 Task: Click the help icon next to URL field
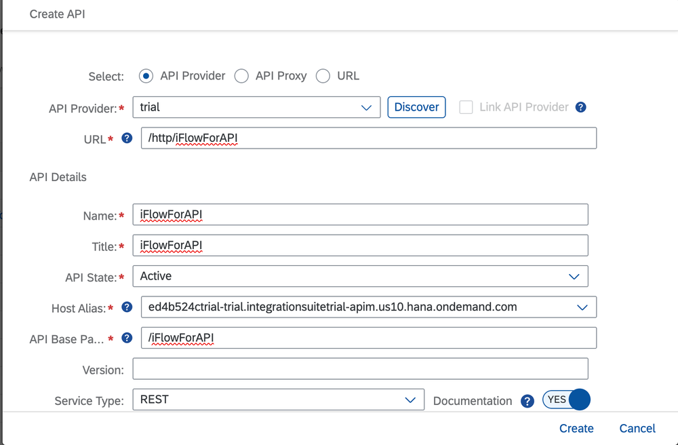[x=126, y=138]
